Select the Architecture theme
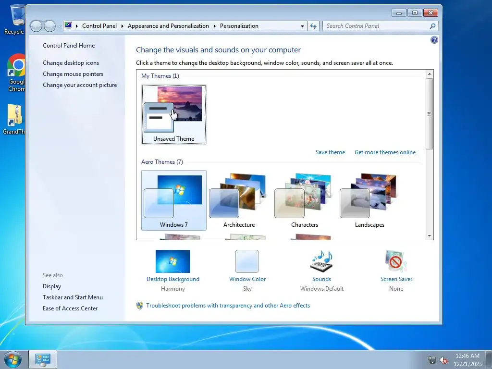Viewport: 492px width, 369px height. [x=239, y=200]
